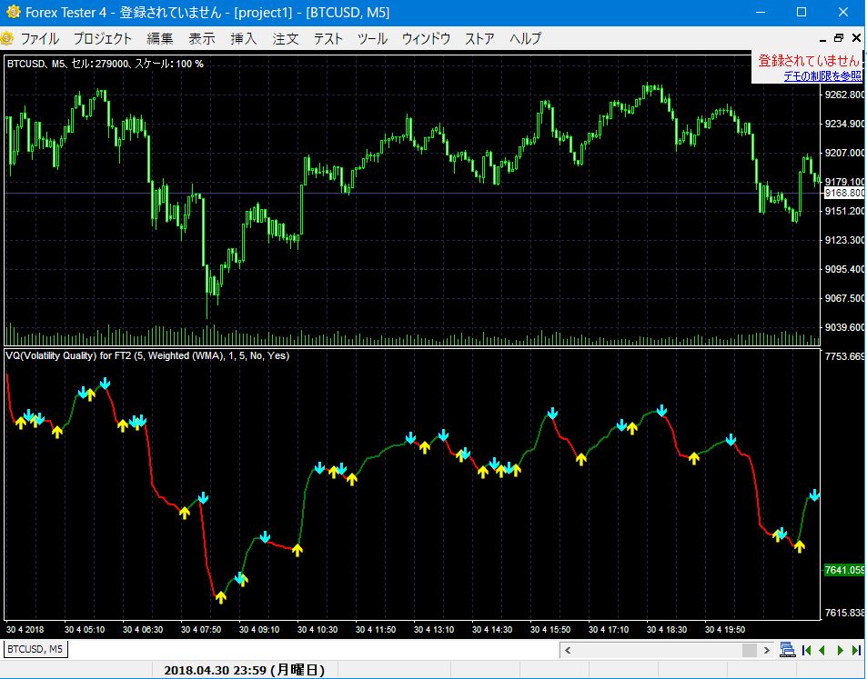Click the tile charts icon near the navigation arrows
This screenshot has width=867, height=679.
pos(787,649)
